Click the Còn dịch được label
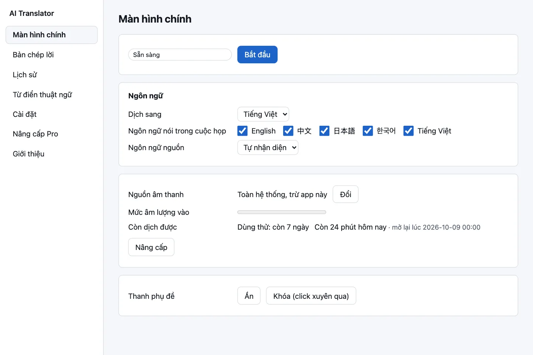This screenshot has height=355, width=533. click(152, 227)
